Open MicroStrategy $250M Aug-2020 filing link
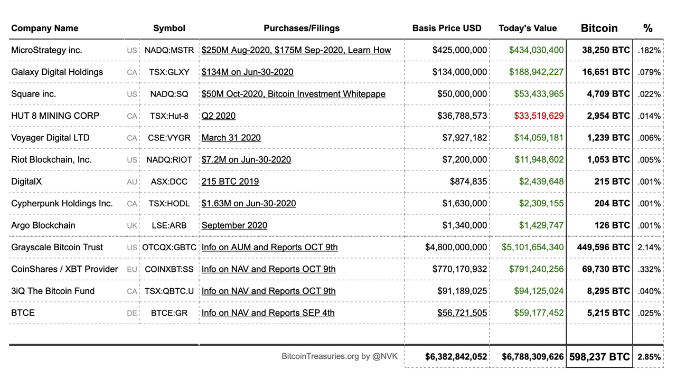 tap(296, 50)
